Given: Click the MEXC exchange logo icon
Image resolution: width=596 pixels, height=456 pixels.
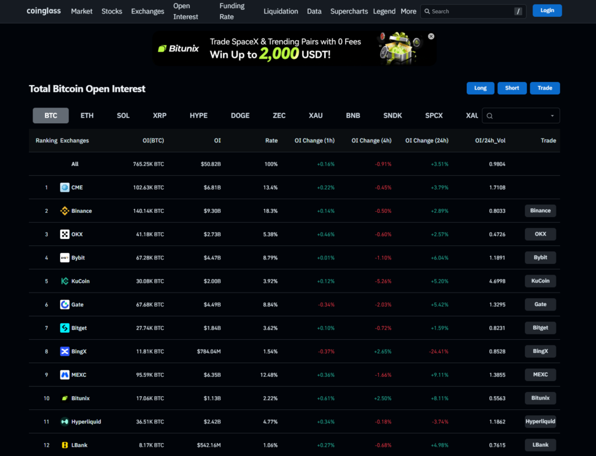Looking at the screenshot, I should pyautogui.click(x=65, y=375).
